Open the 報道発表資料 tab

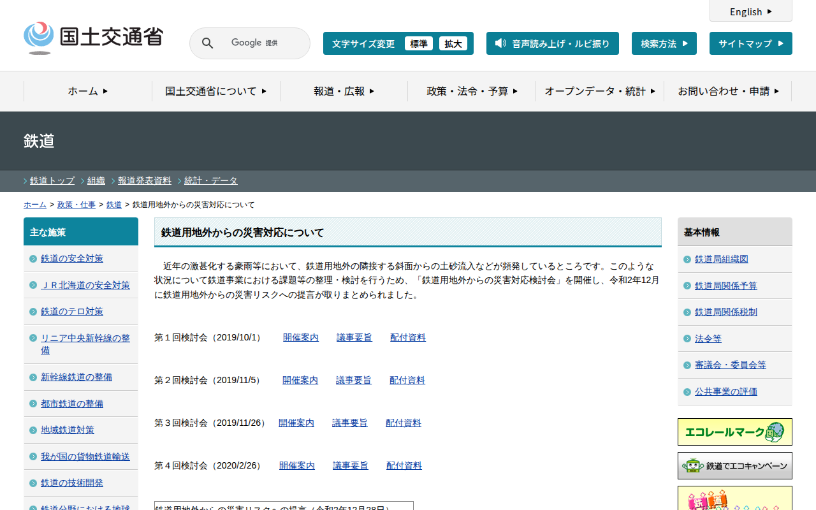(x=145, y=180)
